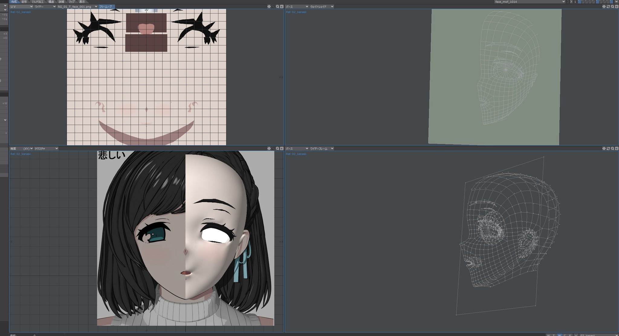Image resolution: width=619 pixels, height=336 pixels.
Task: Select the fit-view icon in the UV editor toolbar
Action: click(x=282, y=6)
